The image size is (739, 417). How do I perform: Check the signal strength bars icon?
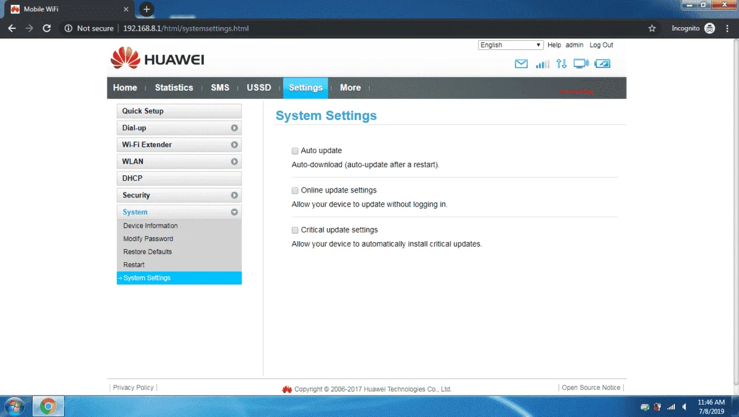pyautogui.click(x=542, y=63)
